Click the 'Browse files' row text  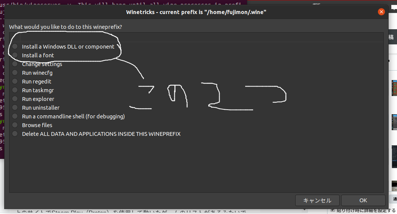37,125
